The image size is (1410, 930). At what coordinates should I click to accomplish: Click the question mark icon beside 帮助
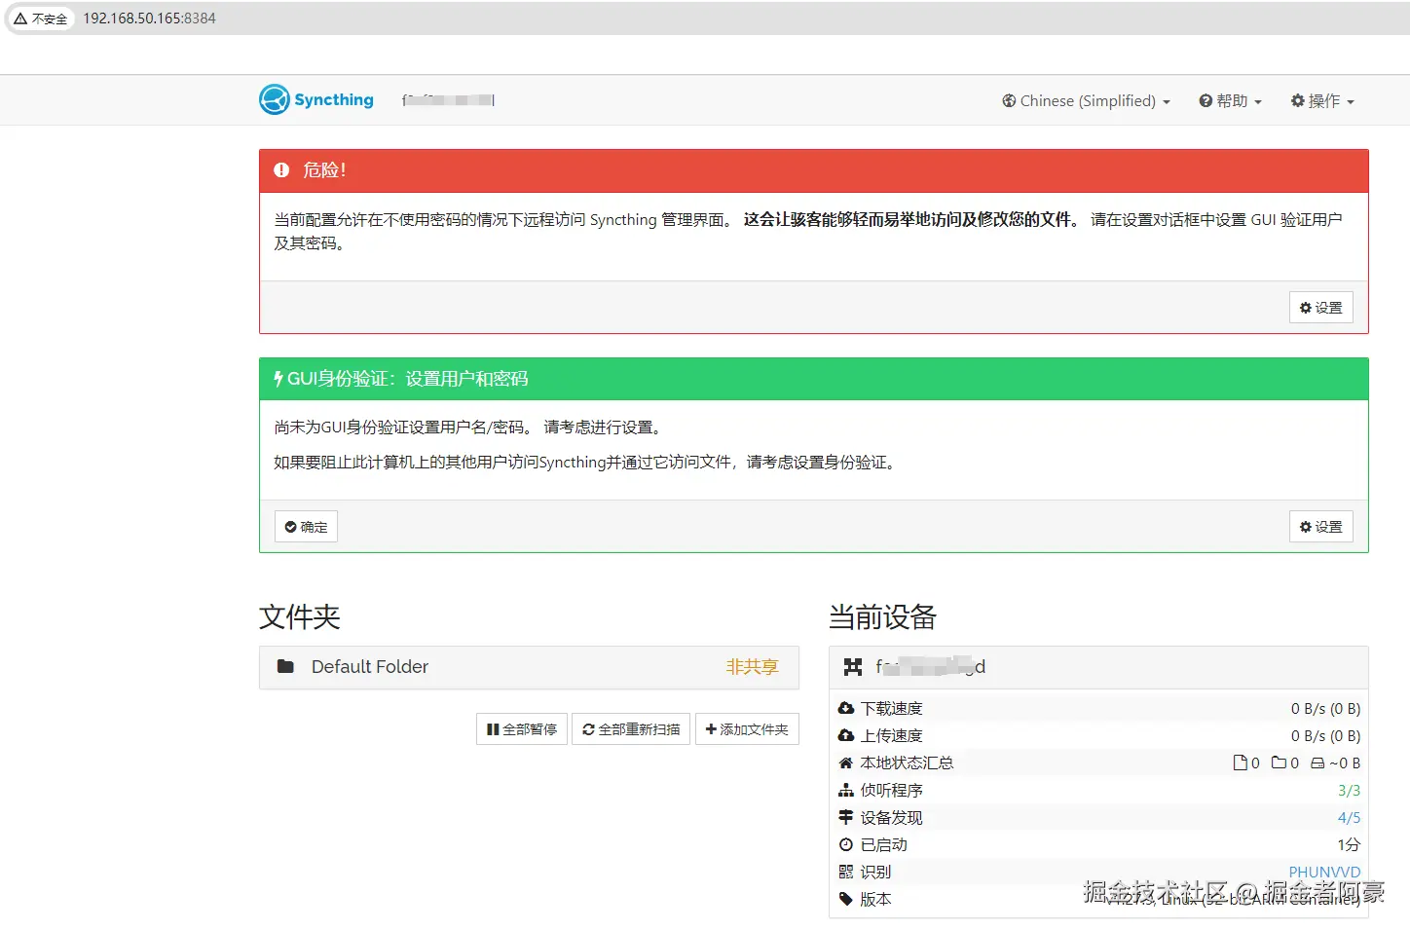(x=1206, y=100)
